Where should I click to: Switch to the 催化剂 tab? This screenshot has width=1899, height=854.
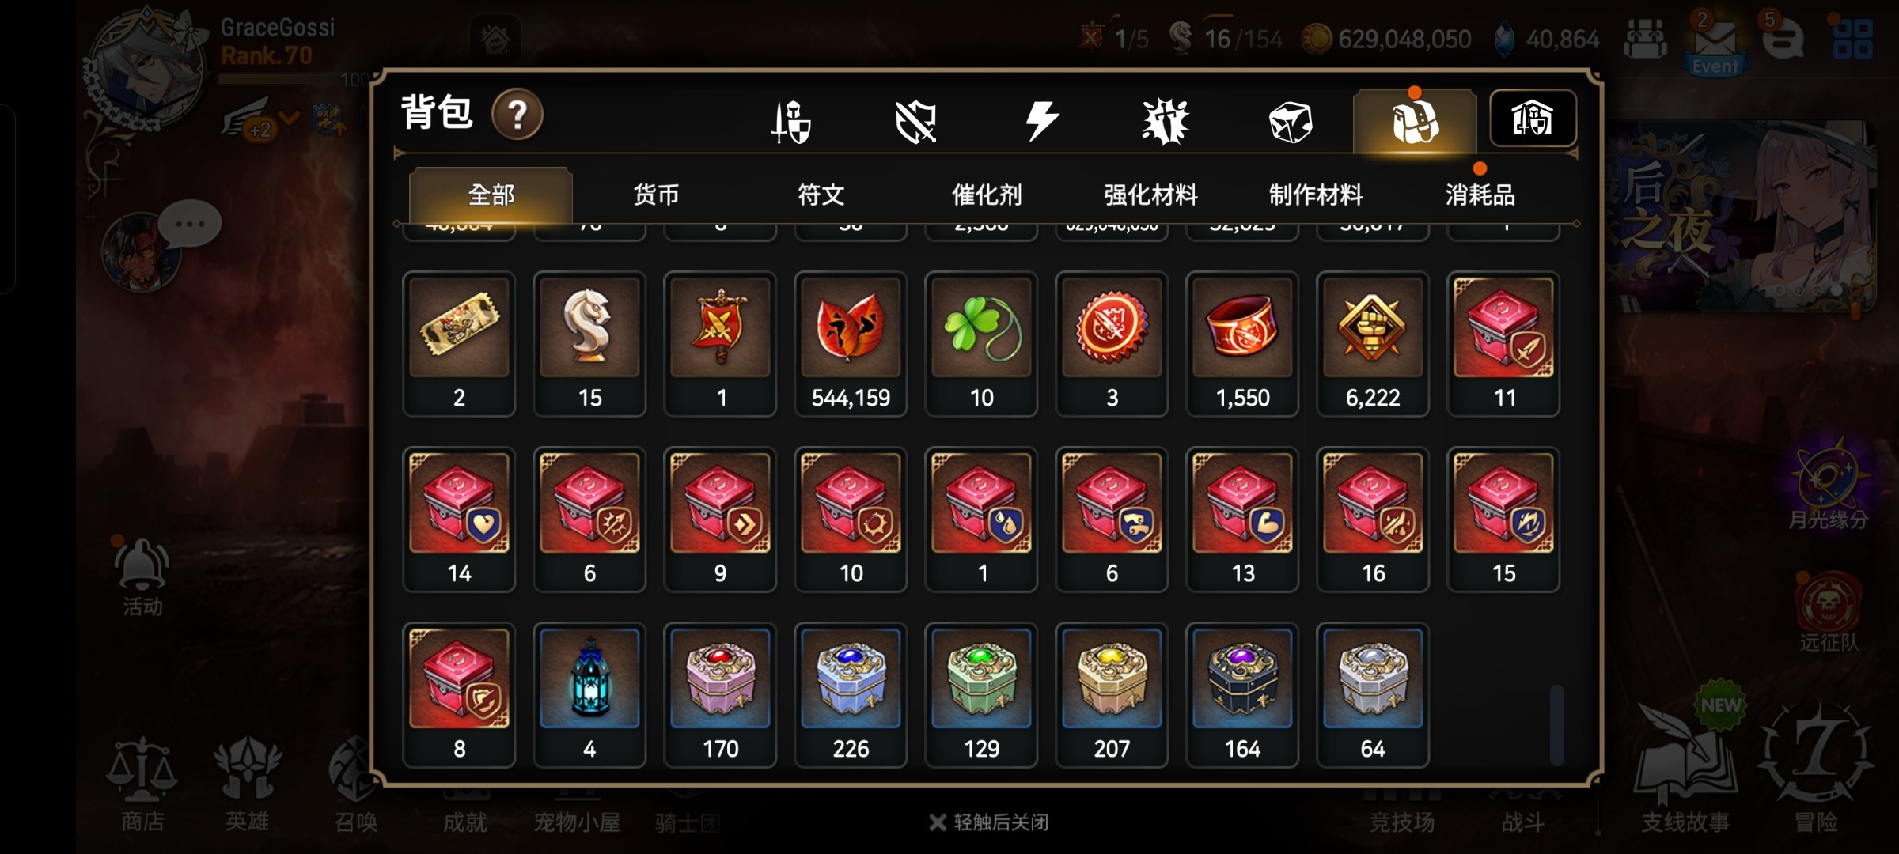986,195
